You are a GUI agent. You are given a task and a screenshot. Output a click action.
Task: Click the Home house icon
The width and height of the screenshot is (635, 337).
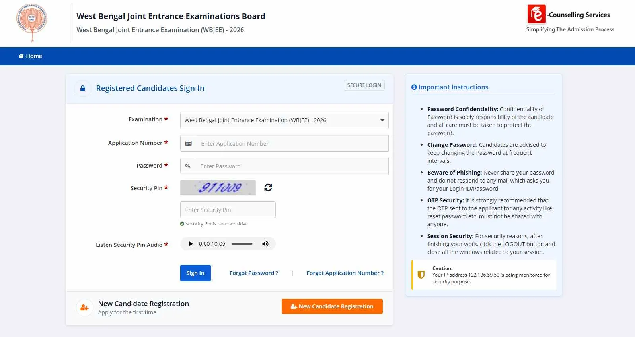coord(21,56)
